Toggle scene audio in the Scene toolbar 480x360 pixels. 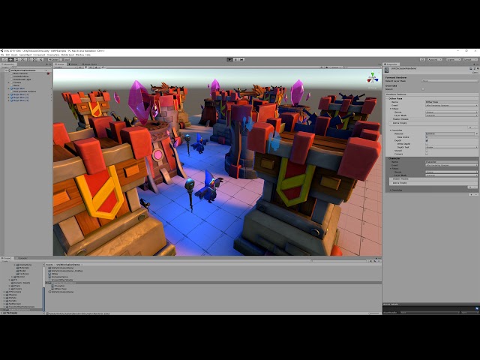91,67
